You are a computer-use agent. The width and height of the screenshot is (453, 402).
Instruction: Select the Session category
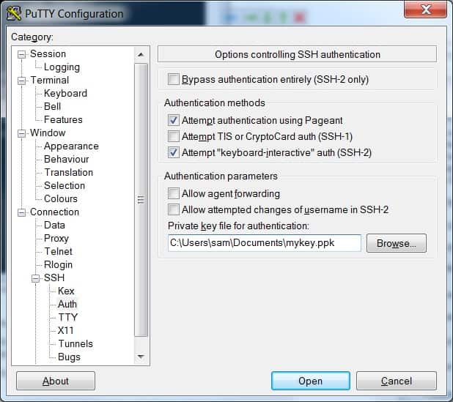pos(48,53)
